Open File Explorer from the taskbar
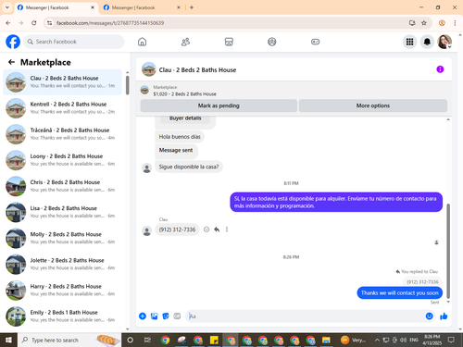The height and width of the screenshot is (347, 463). [x=326, y=340]
